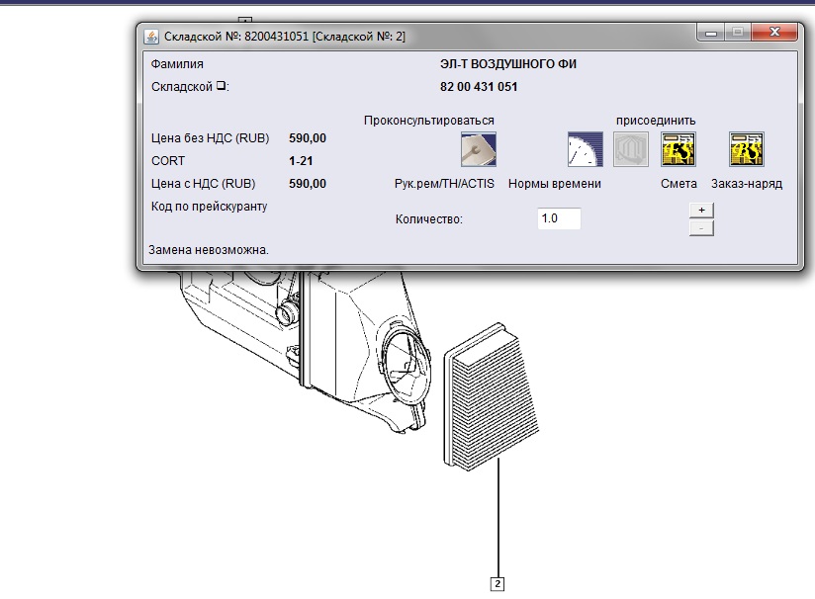The height and width of the screenshot is (599, 815).
Task: Click the greyed-out icon beside the clock icon
Action: pos(631,149)
